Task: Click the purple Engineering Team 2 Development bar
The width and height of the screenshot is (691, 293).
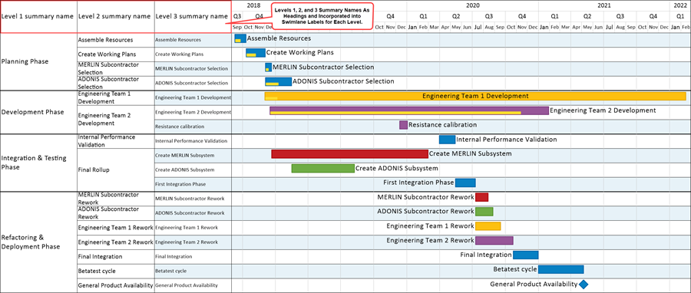Action: 409,110
